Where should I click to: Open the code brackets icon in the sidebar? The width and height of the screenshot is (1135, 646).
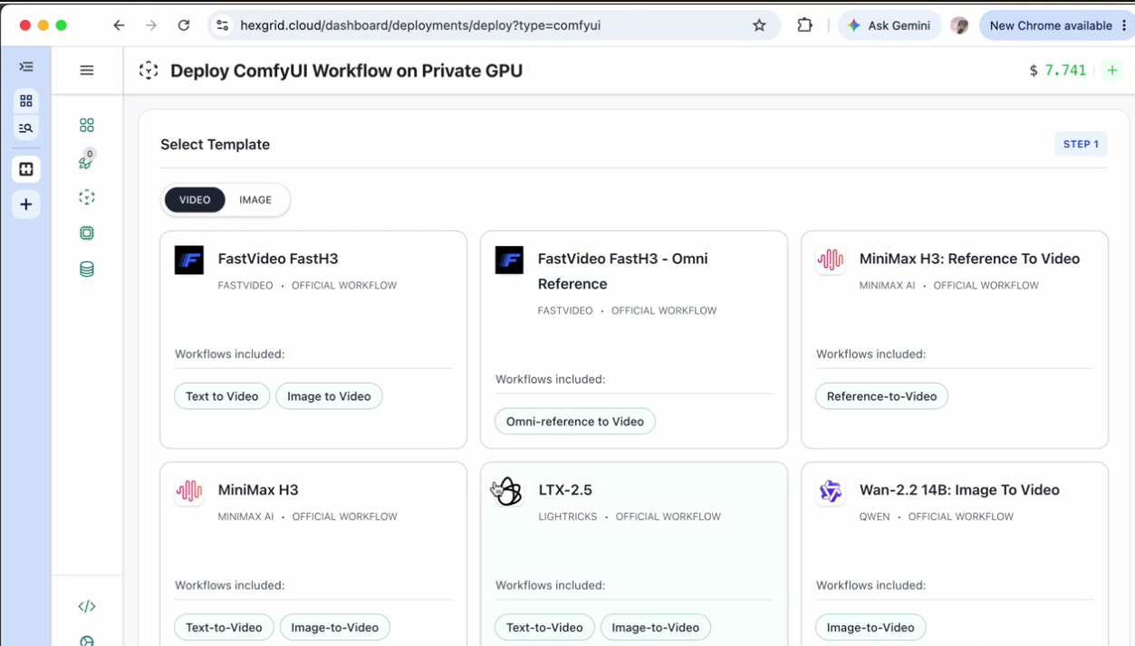87,606
